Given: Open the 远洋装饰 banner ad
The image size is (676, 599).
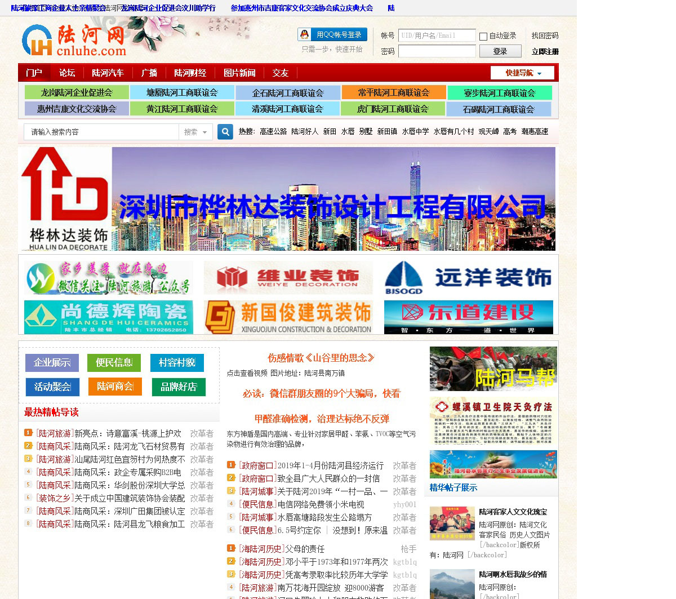Looking at the screenshot, I should [468, 278].
